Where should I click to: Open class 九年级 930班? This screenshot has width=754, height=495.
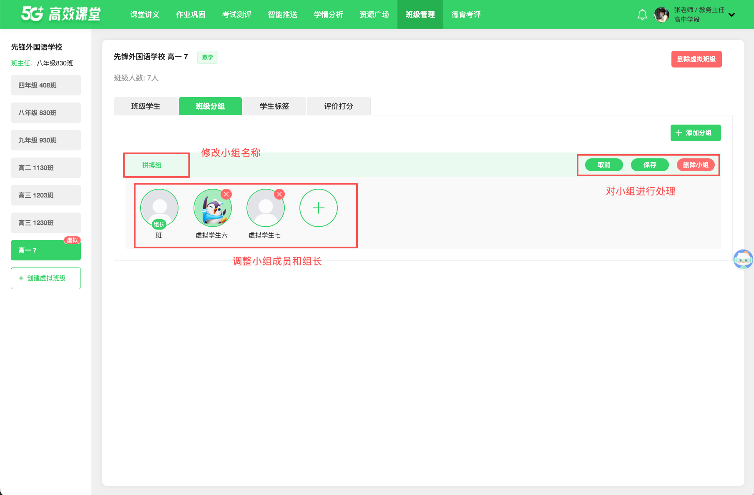click(46, 140)
